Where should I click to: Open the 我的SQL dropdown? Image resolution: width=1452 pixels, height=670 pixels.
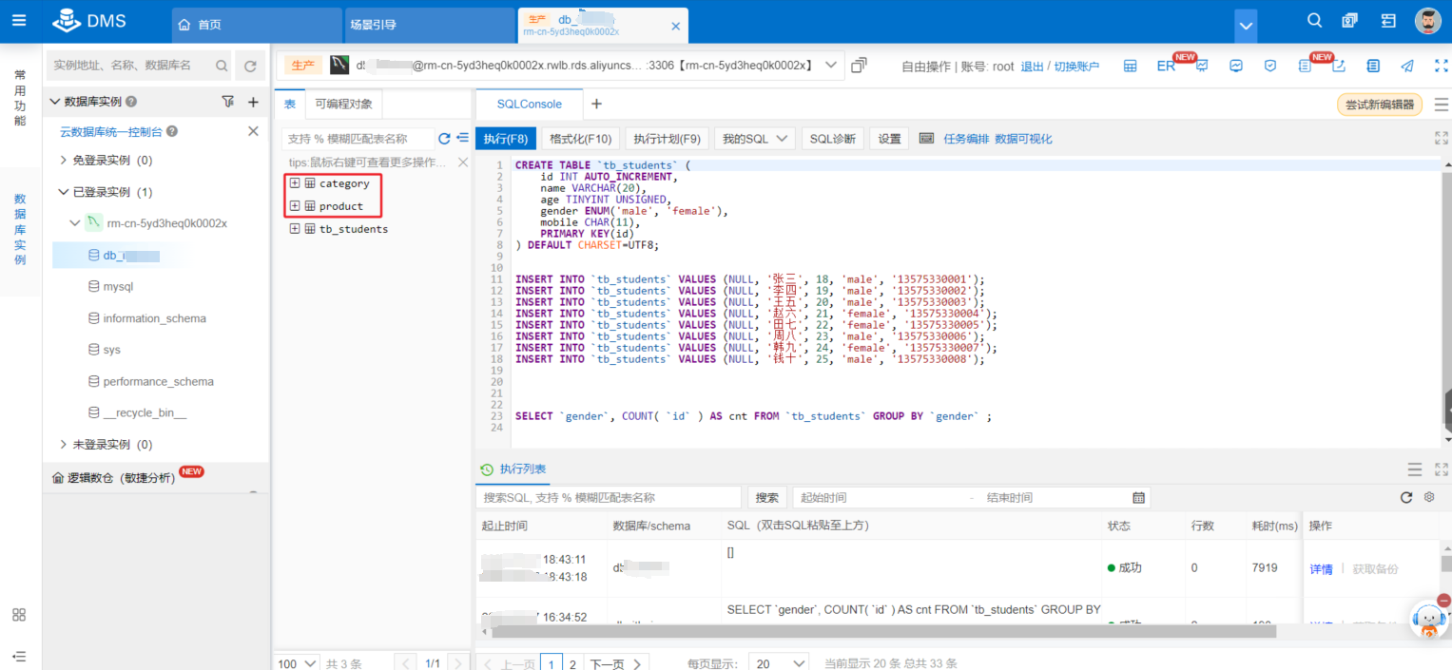pyautogui.click(x=754, y=139)
